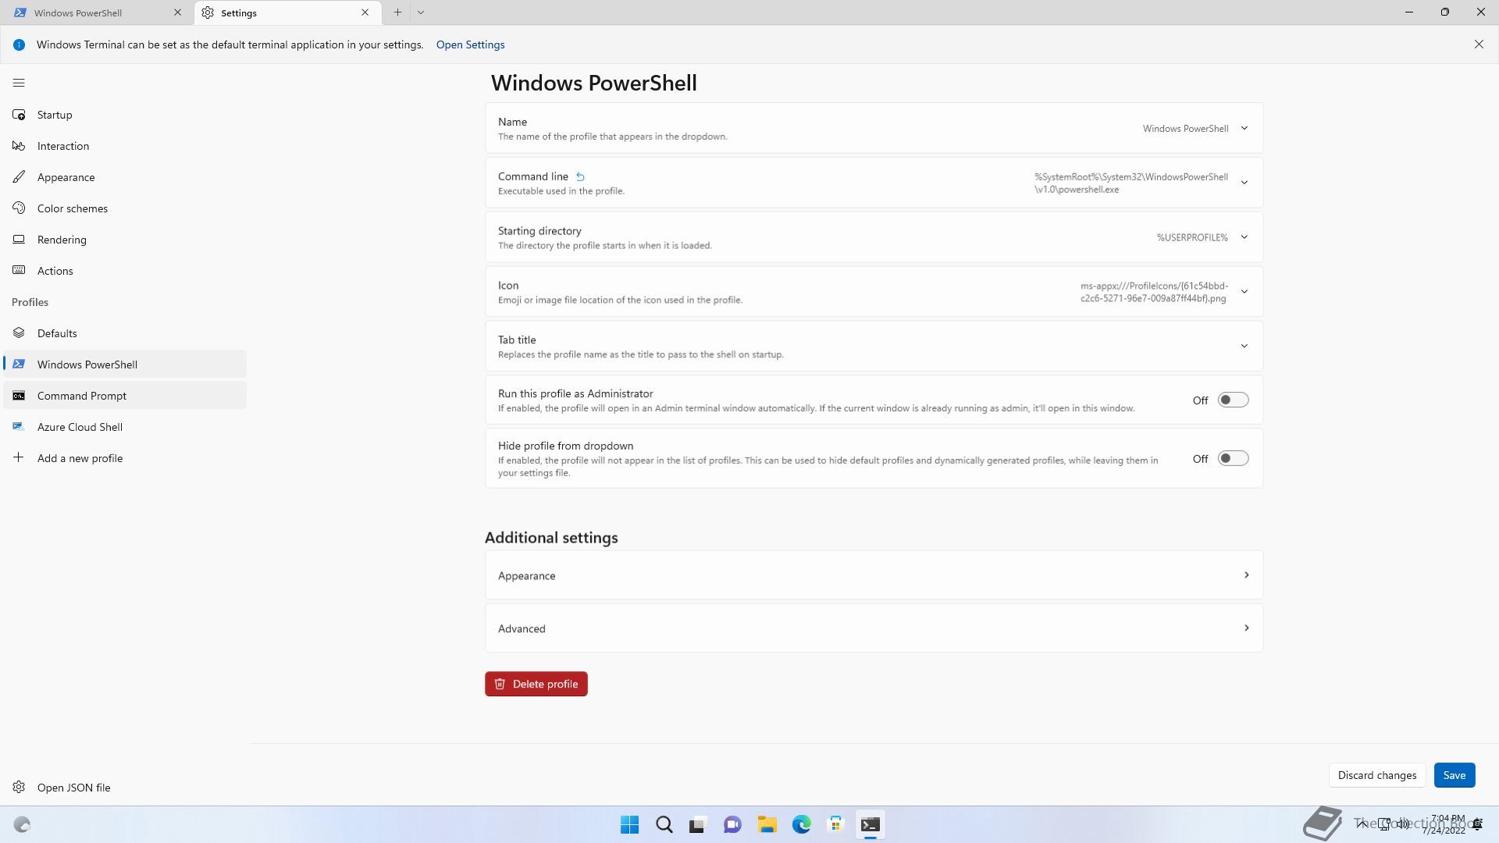Open Task View from taskbar

coord(698,824)
